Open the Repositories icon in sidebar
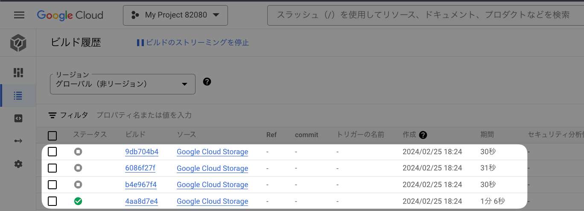Screen dimensions: 584x211 click(18, 119)
